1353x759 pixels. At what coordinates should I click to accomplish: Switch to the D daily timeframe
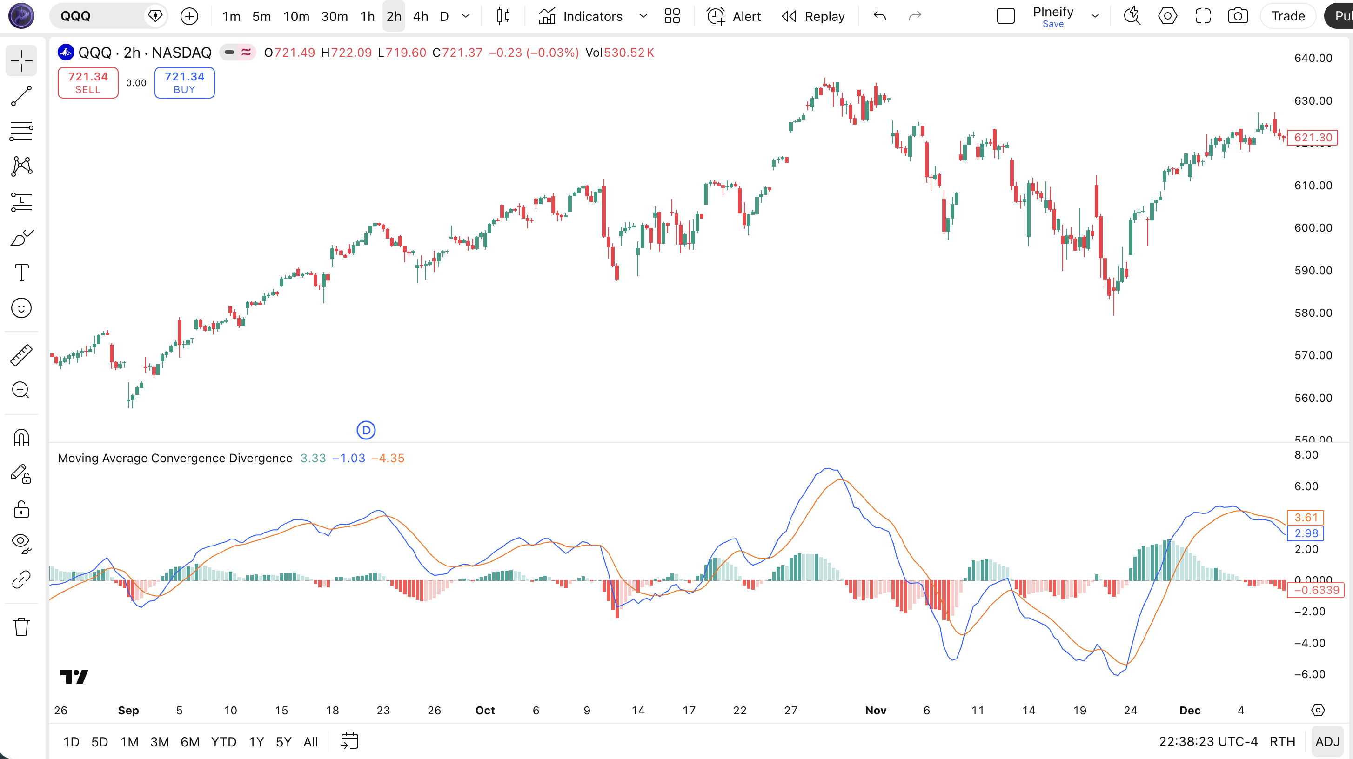[444, 16]
